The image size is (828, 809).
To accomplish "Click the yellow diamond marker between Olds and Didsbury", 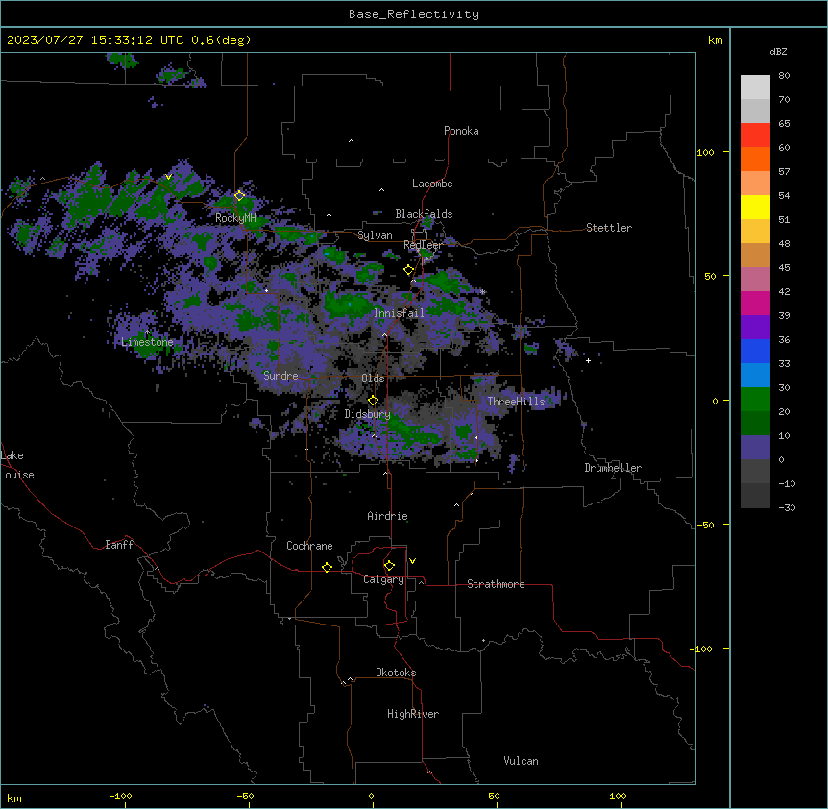I will click(373, 401).
